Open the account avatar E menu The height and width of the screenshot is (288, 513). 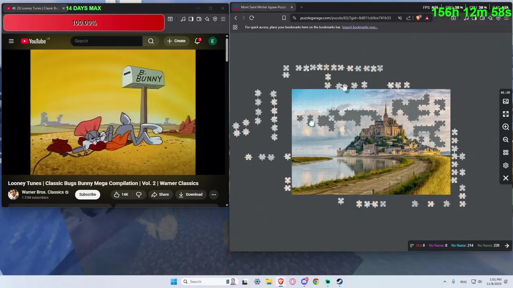212,41
